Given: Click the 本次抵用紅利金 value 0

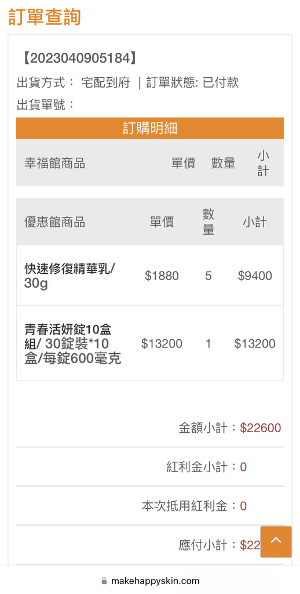Looking at the screenshot, I should (243, 506).
